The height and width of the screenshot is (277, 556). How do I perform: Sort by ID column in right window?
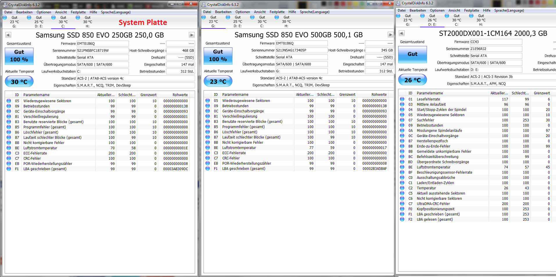pyautogui.click(x=410, y=93)
